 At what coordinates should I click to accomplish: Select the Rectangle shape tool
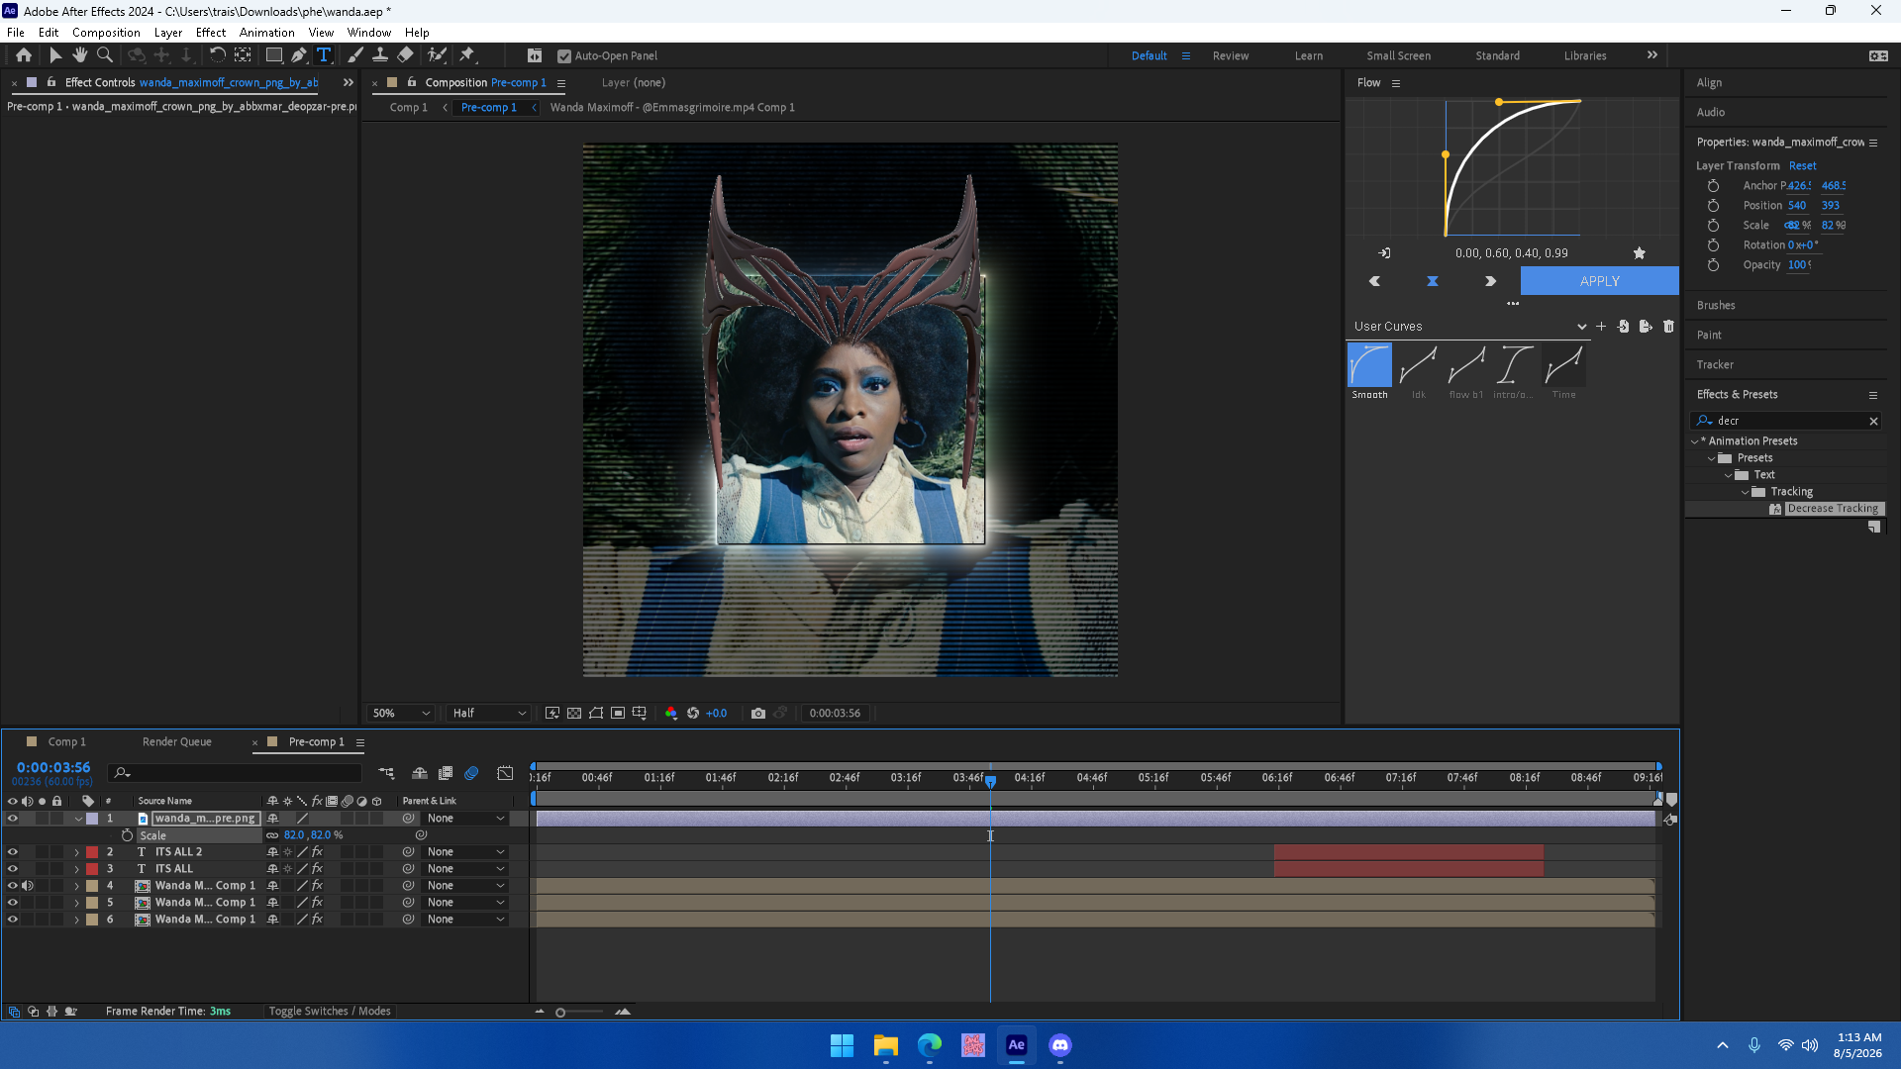(x=274, y=55)
